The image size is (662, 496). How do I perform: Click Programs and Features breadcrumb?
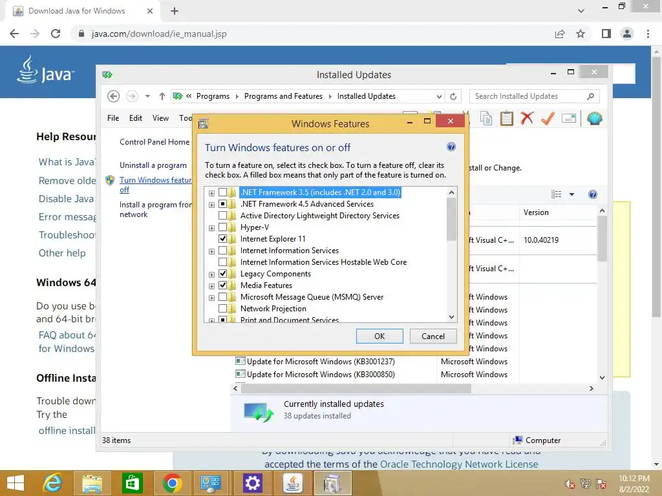click(283, 96)
